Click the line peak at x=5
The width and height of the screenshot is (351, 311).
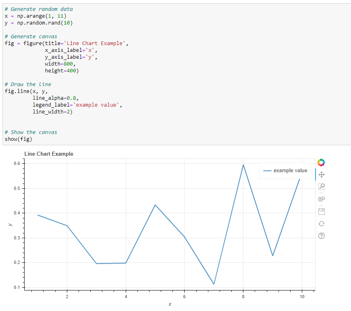[155, 205]
